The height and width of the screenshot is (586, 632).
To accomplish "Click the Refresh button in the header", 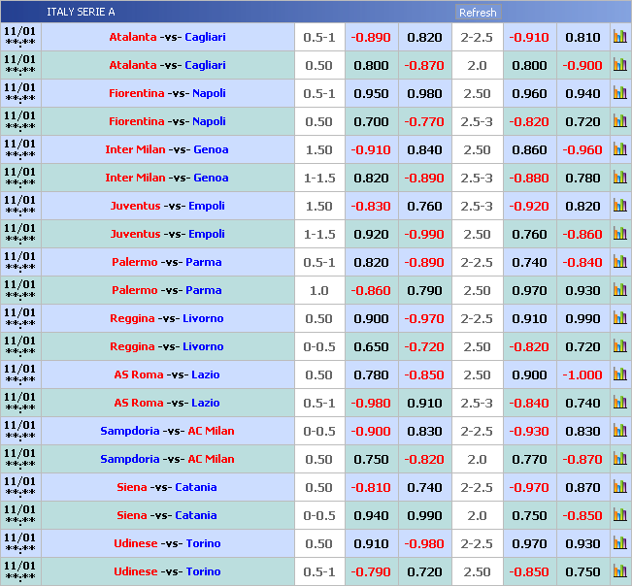I will click(477, 13).
